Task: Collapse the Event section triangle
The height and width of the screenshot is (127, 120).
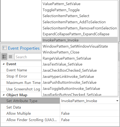Action: coord(3,64)
